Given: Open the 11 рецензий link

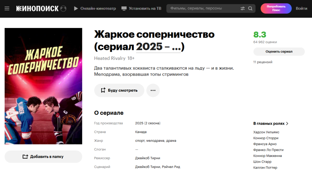Looking at the screenshot, I should click(x=263, y=62).
